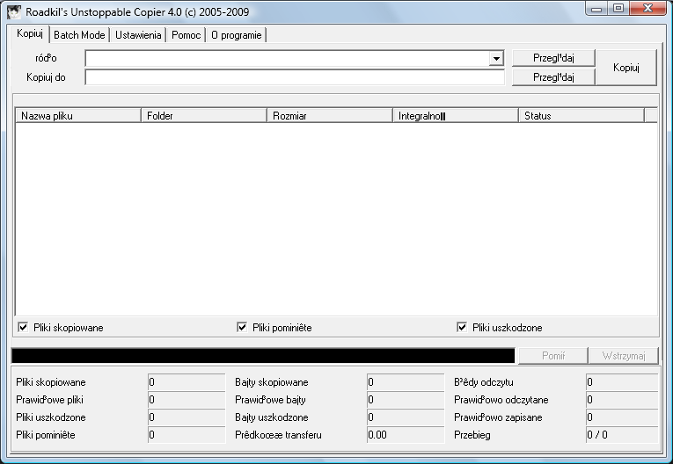
Task: Open the Ustawienia tab
Action: click(138, 35)
